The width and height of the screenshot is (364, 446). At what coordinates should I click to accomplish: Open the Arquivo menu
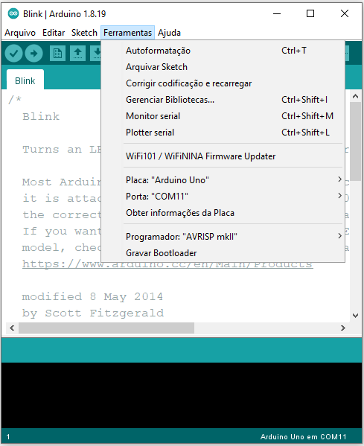pos(20,33)
